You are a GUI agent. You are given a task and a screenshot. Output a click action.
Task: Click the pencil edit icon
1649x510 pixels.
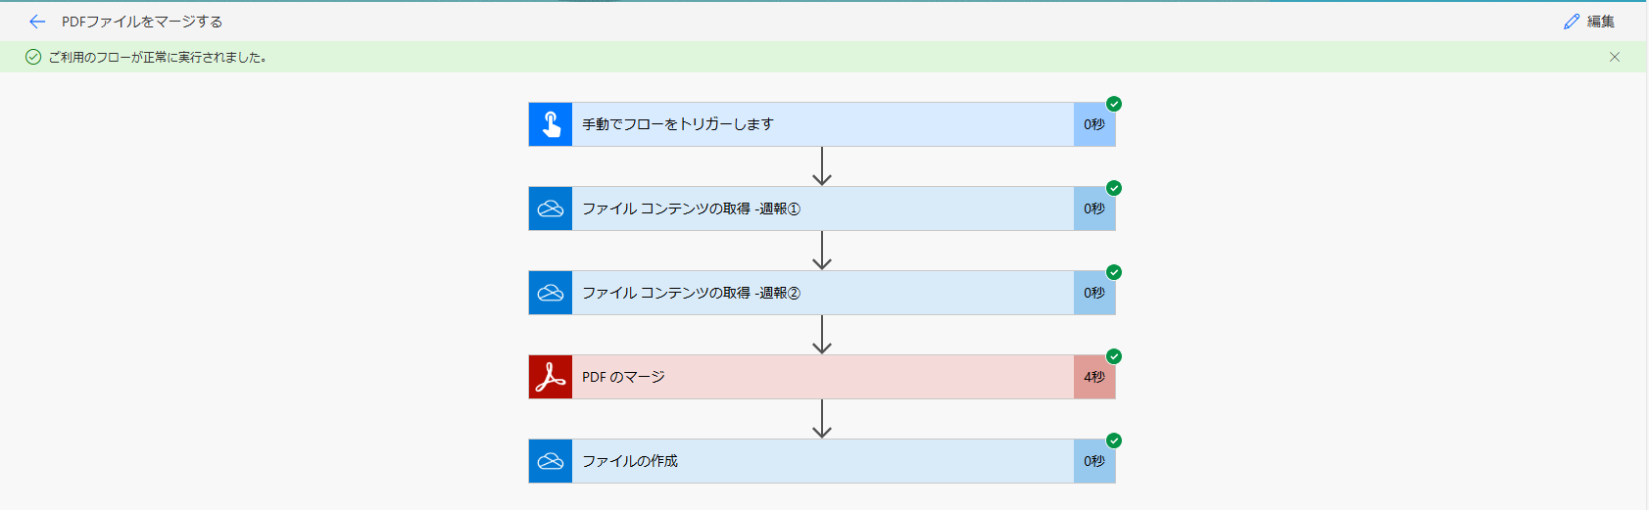click(x=1572, y=22)
